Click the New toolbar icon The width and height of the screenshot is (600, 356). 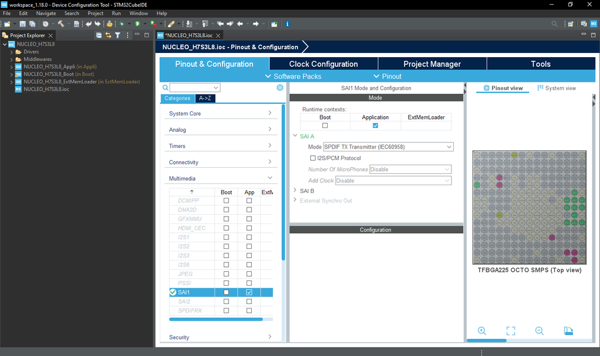coord(7,23)
